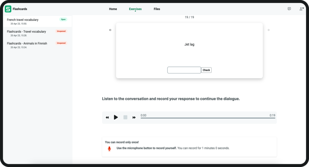
Task: Fast forward the conversation audio
Action: tap(134, 118)
